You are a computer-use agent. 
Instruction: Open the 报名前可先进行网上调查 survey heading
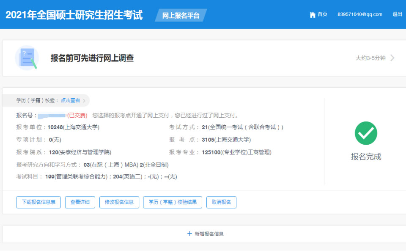tap(92, 58)
